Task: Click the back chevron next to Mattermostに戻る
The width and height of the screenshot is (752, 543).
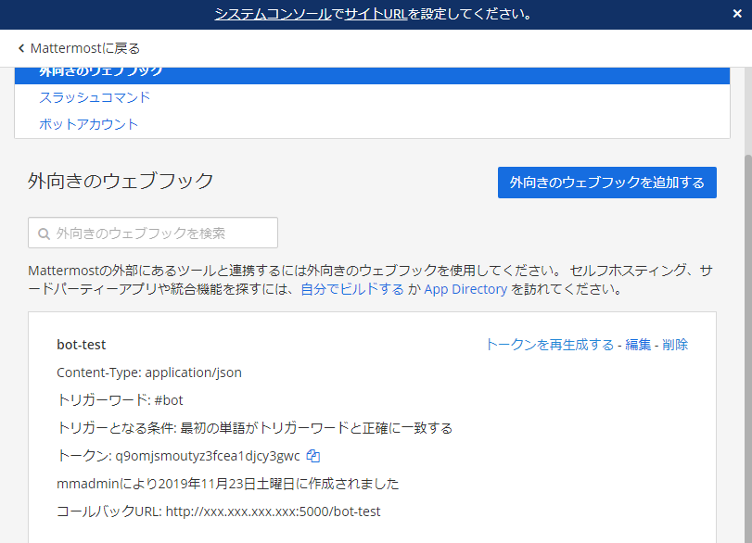Action: coord(22,46)
